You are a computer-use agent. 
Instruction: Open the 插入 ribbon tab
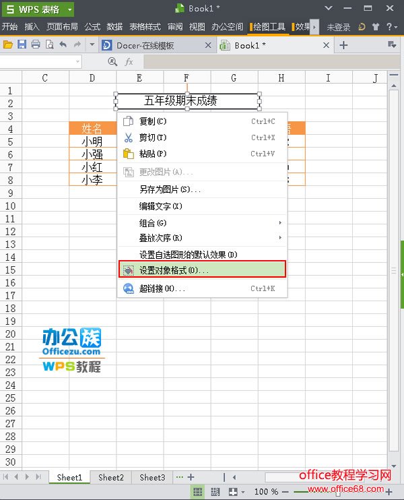(32, 27)
